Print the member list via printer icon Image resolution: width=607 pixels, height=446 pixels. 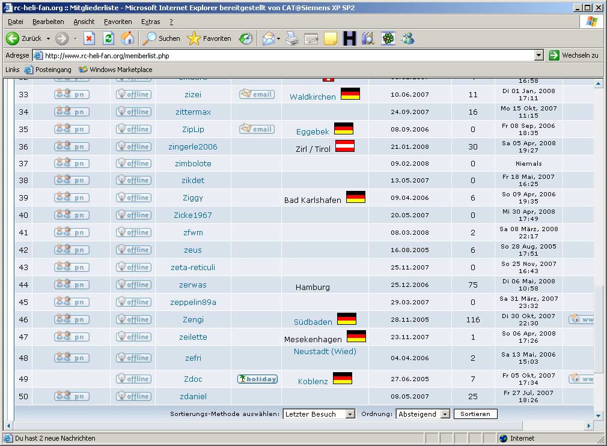[x=292, y=38]
